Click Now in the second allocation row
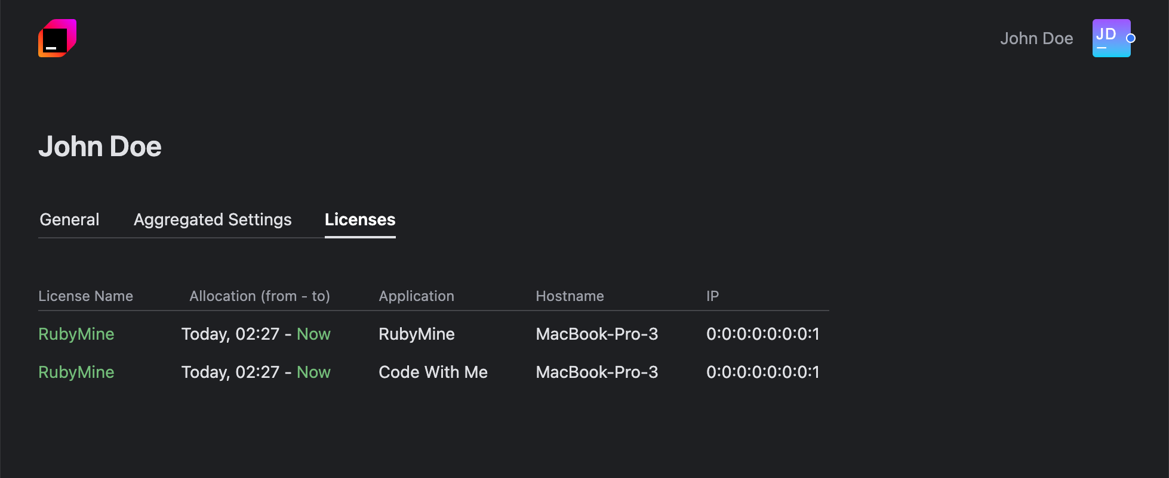The image size is (1169, 478). 313,372
